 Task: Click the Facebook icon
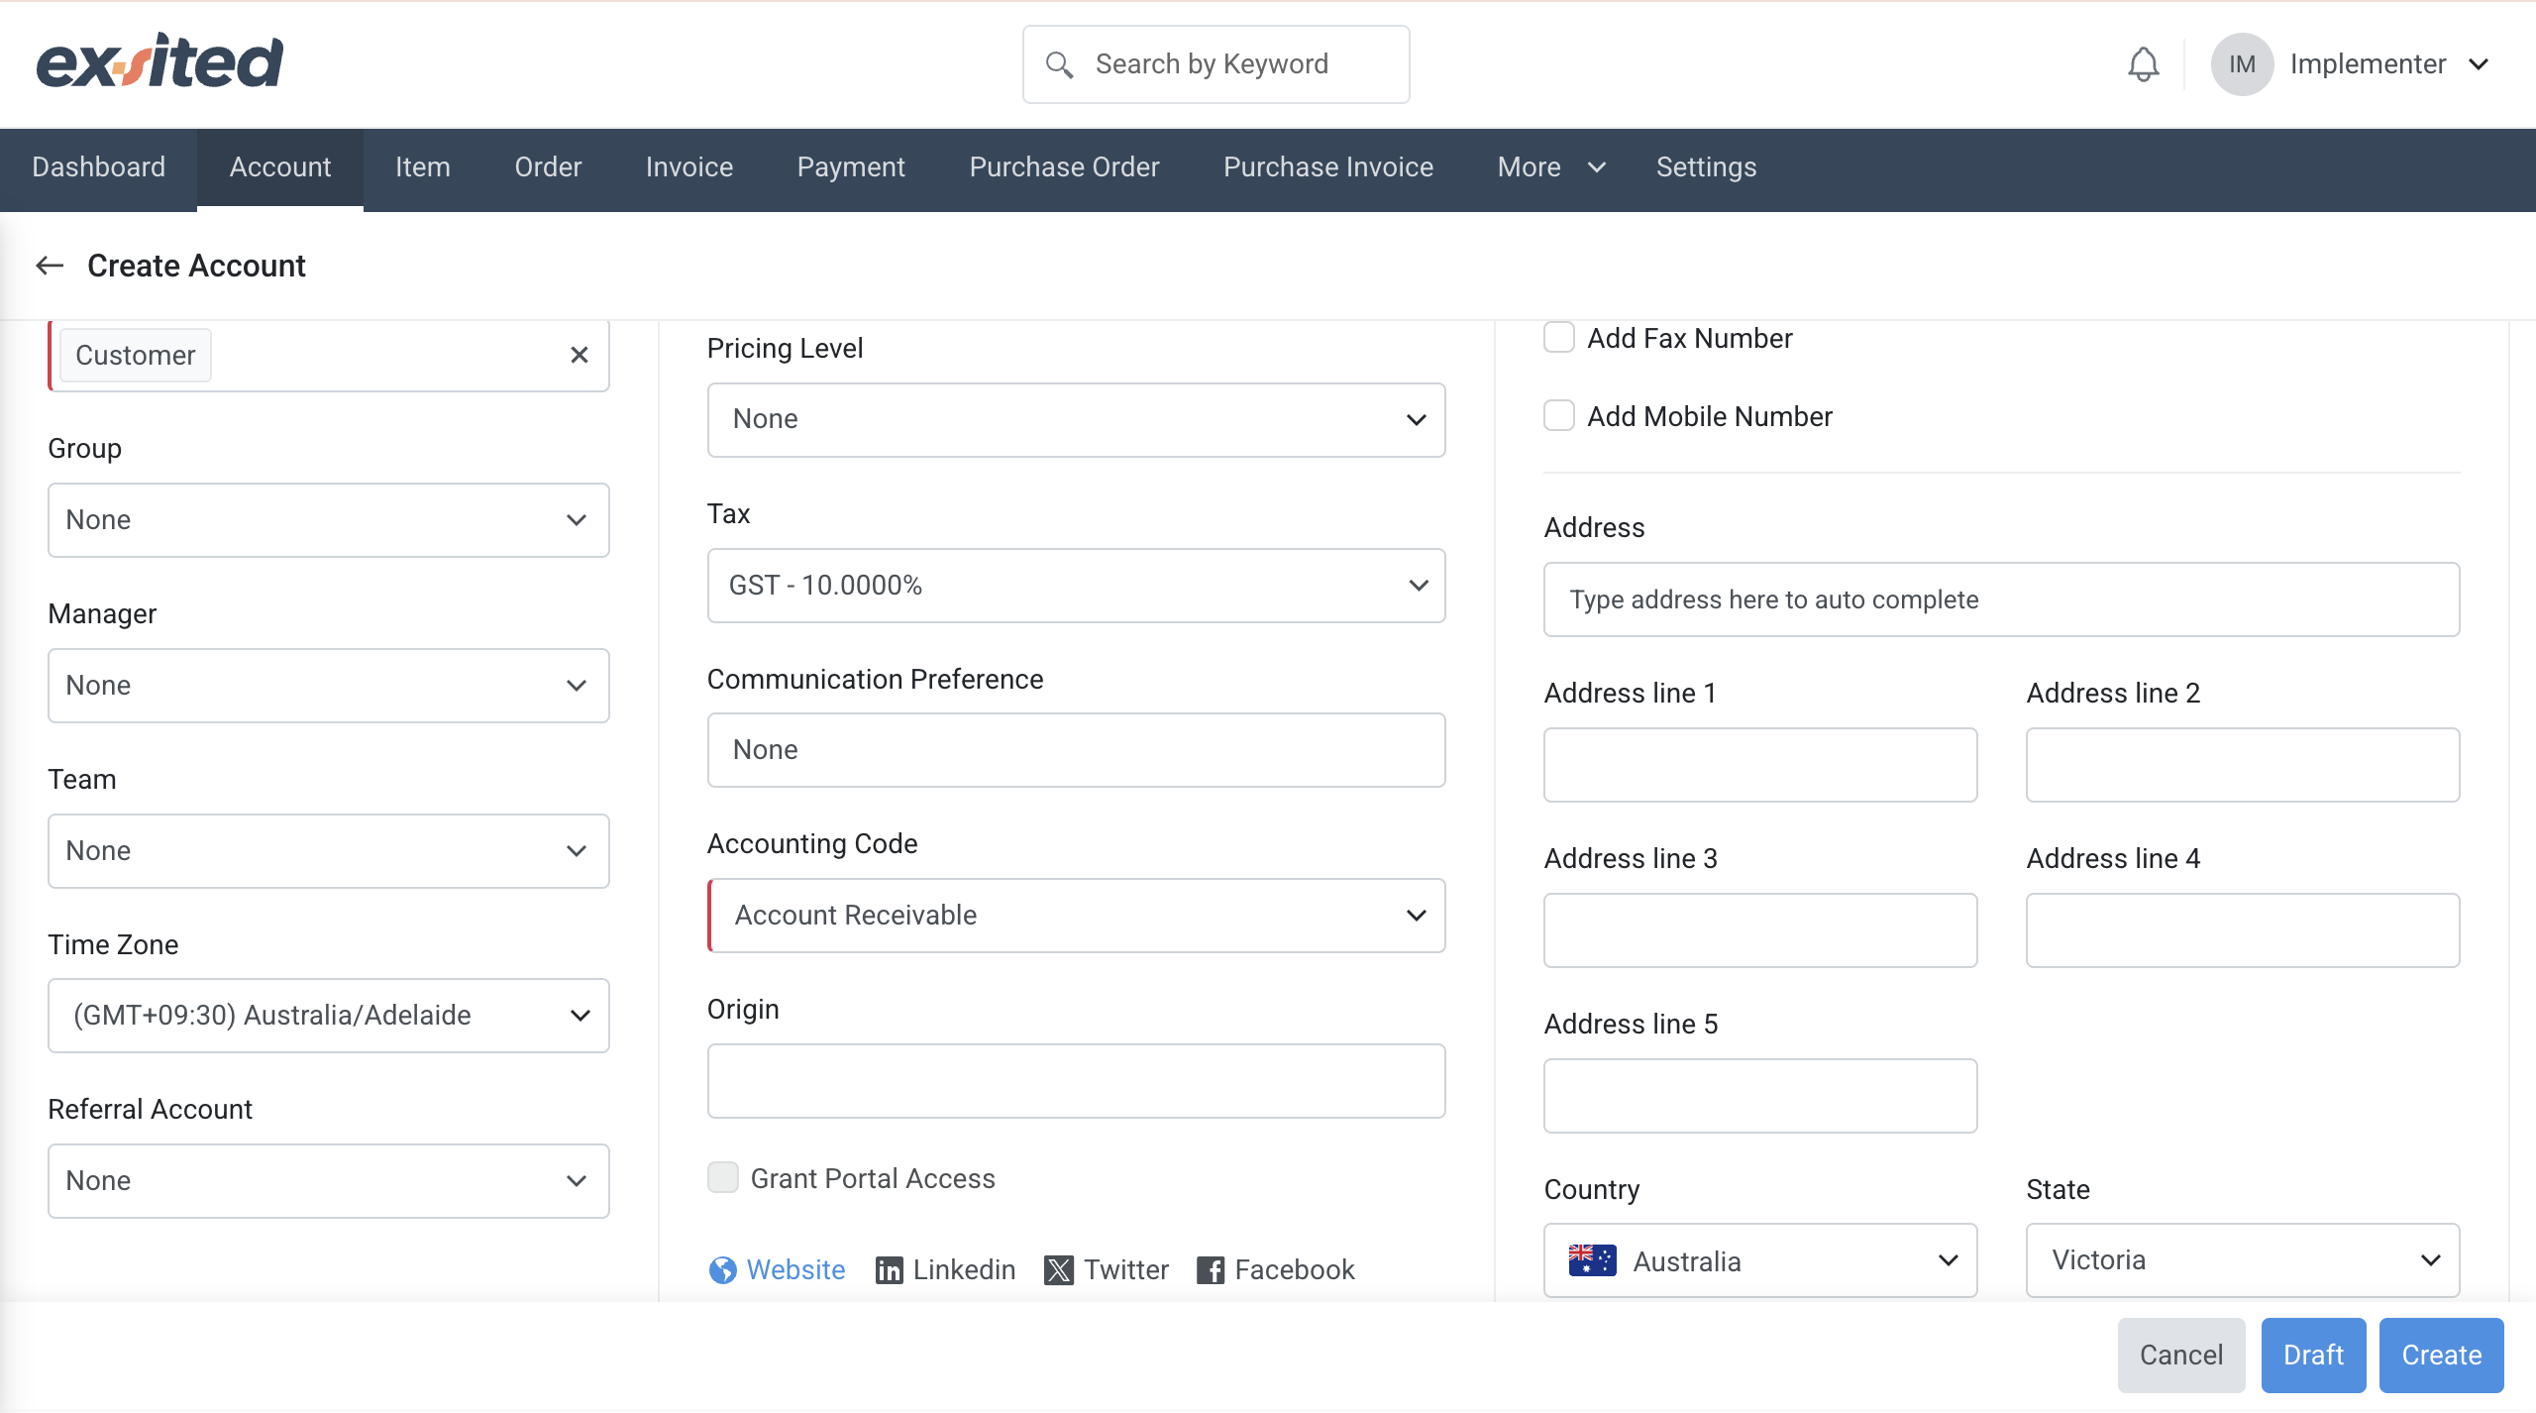click(x=1211, y=1269)
